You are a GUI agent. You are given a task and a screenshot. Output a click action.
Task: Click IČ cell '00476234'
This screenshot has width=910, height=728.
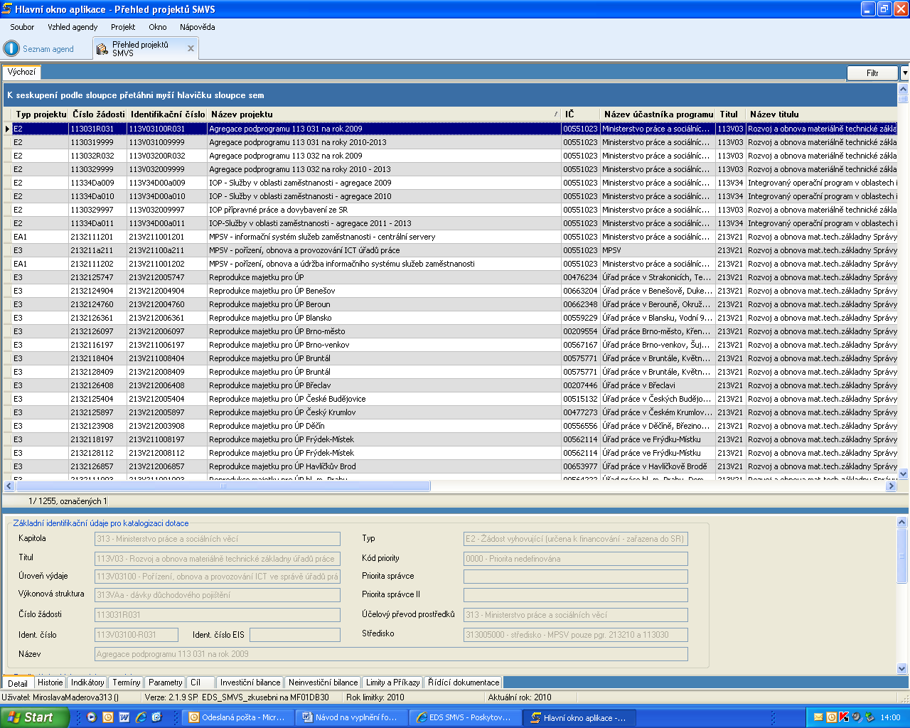click(580, 277)
